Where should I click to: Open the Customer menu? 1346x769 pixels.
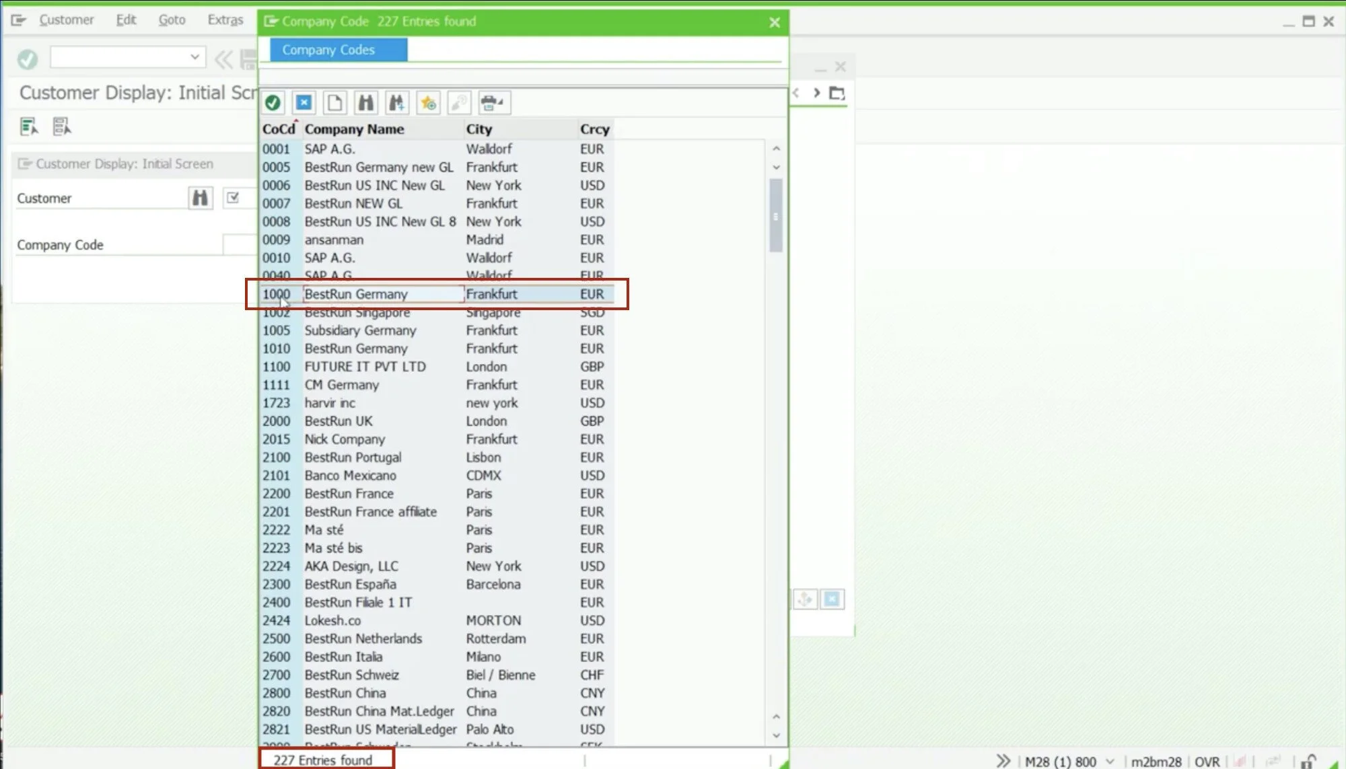tap(67, 20)
